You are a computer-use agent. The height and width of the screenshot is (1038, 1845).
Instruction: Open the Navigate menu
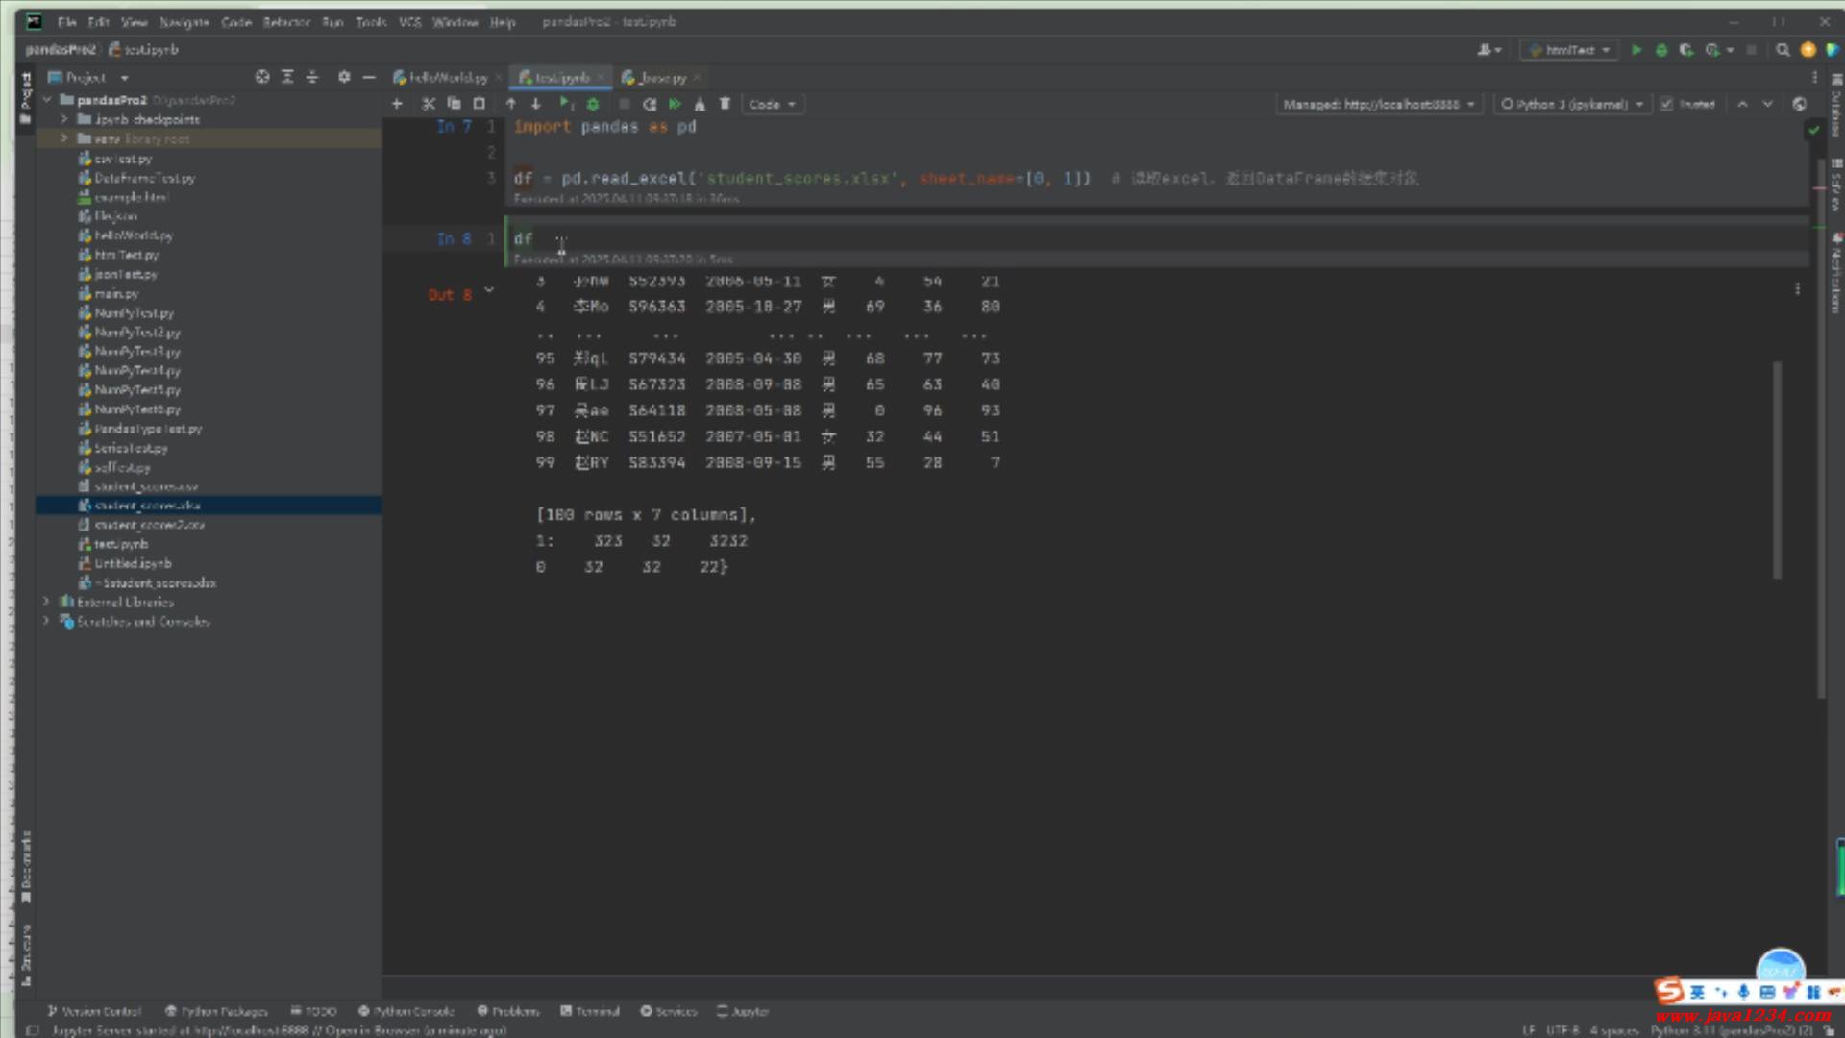pos(184,21)
